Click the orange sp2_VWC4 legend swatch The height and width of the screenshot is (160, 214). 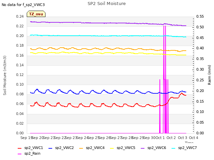tap(81, 148)
